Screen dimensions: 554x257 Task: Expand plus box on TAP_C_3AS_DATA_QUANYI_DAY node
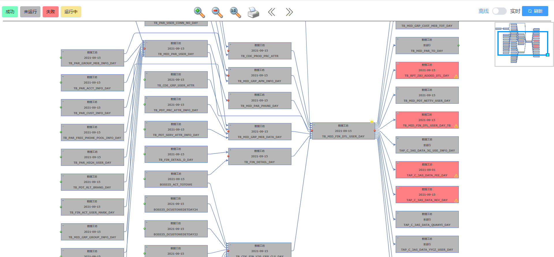[x=398, y=213]
